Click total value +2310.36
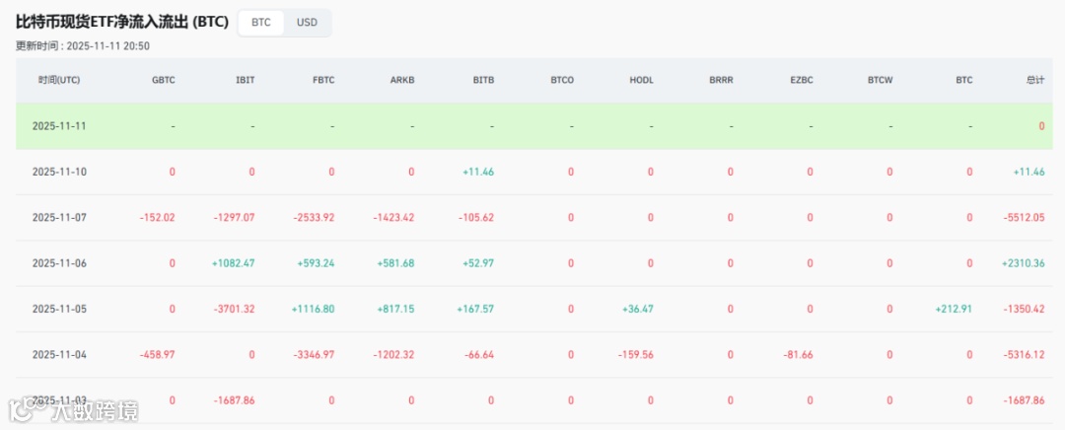Image resolution: width=1065 pixels, height=430 pixels. (1023, 263)
